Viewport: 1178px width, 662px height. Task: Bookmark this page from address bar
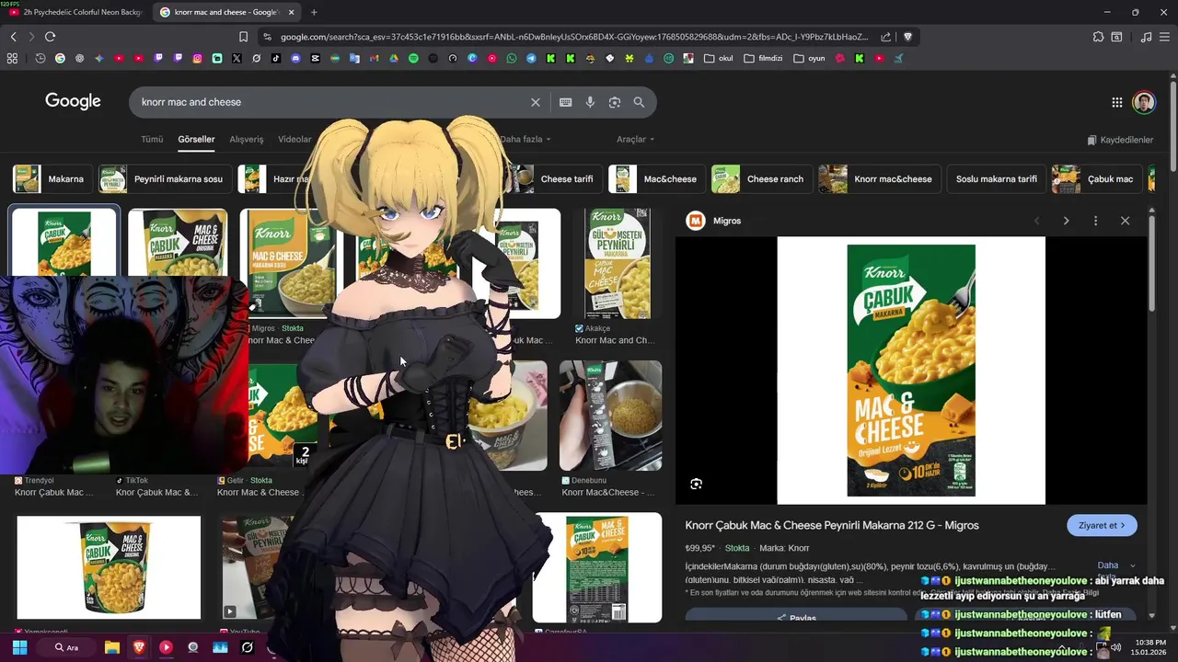coord(243,37)
